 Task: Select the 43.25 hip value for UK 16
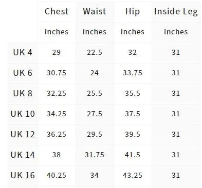133,175
